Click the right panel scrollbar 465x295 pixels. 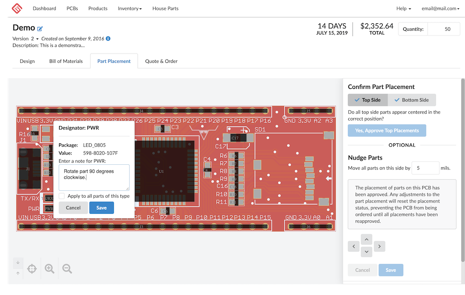463,171
